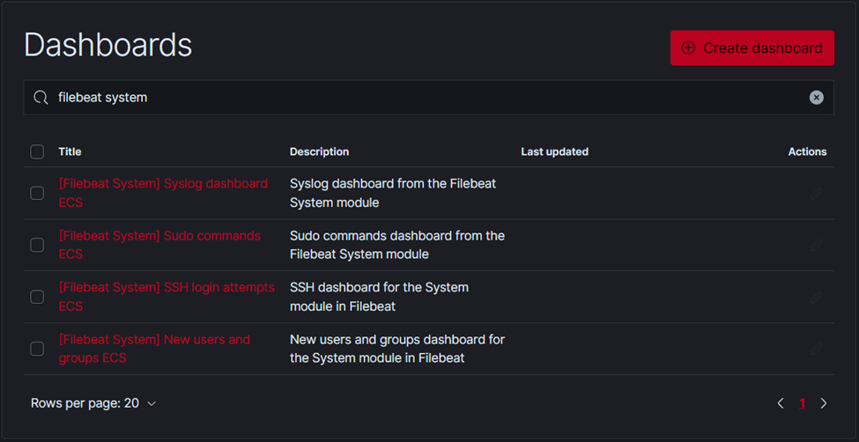Check the Syslog dashboard ECS row checkbox
This screenshot has width=859, height=442.
point(37,193)
